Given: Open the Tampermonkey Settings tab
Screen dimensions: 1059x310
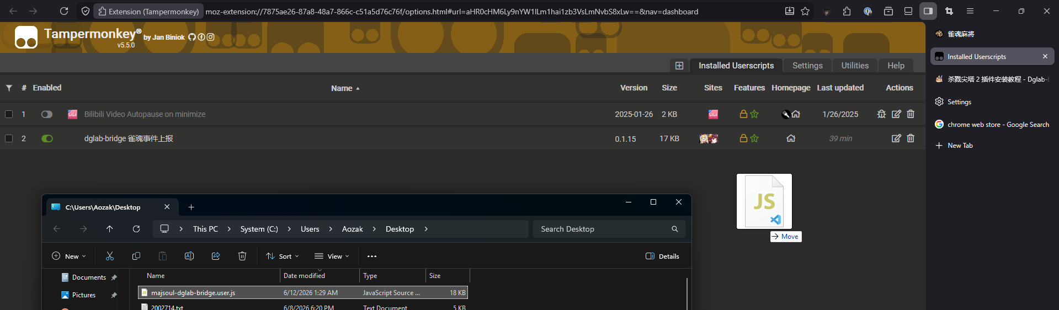Looking at the screenshot, I should pyautogui.click(x=807, y=66).
